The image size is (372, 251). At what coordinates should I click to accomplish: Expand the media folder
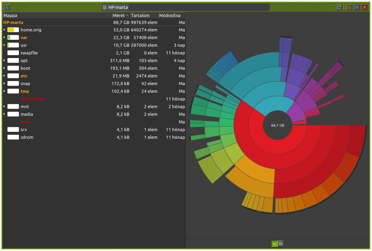click(x=4, y=114)
